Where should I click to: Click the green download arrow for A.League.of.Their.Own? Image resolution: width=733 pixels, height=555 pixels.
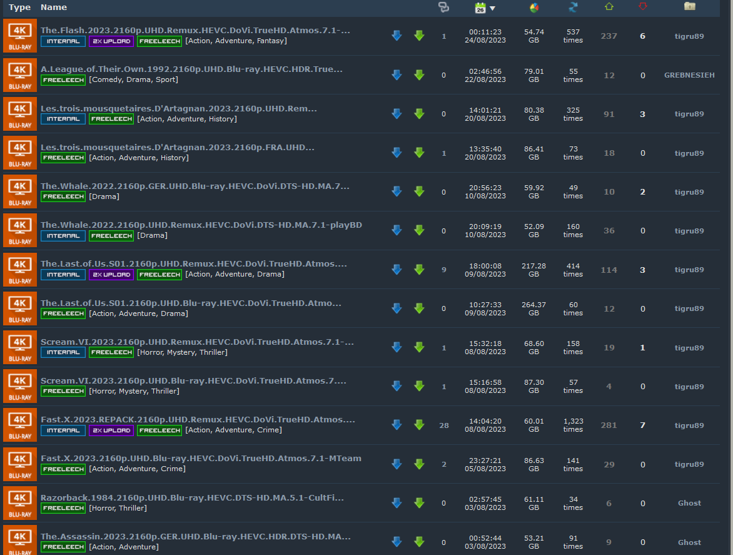click(x=419, y=75)
